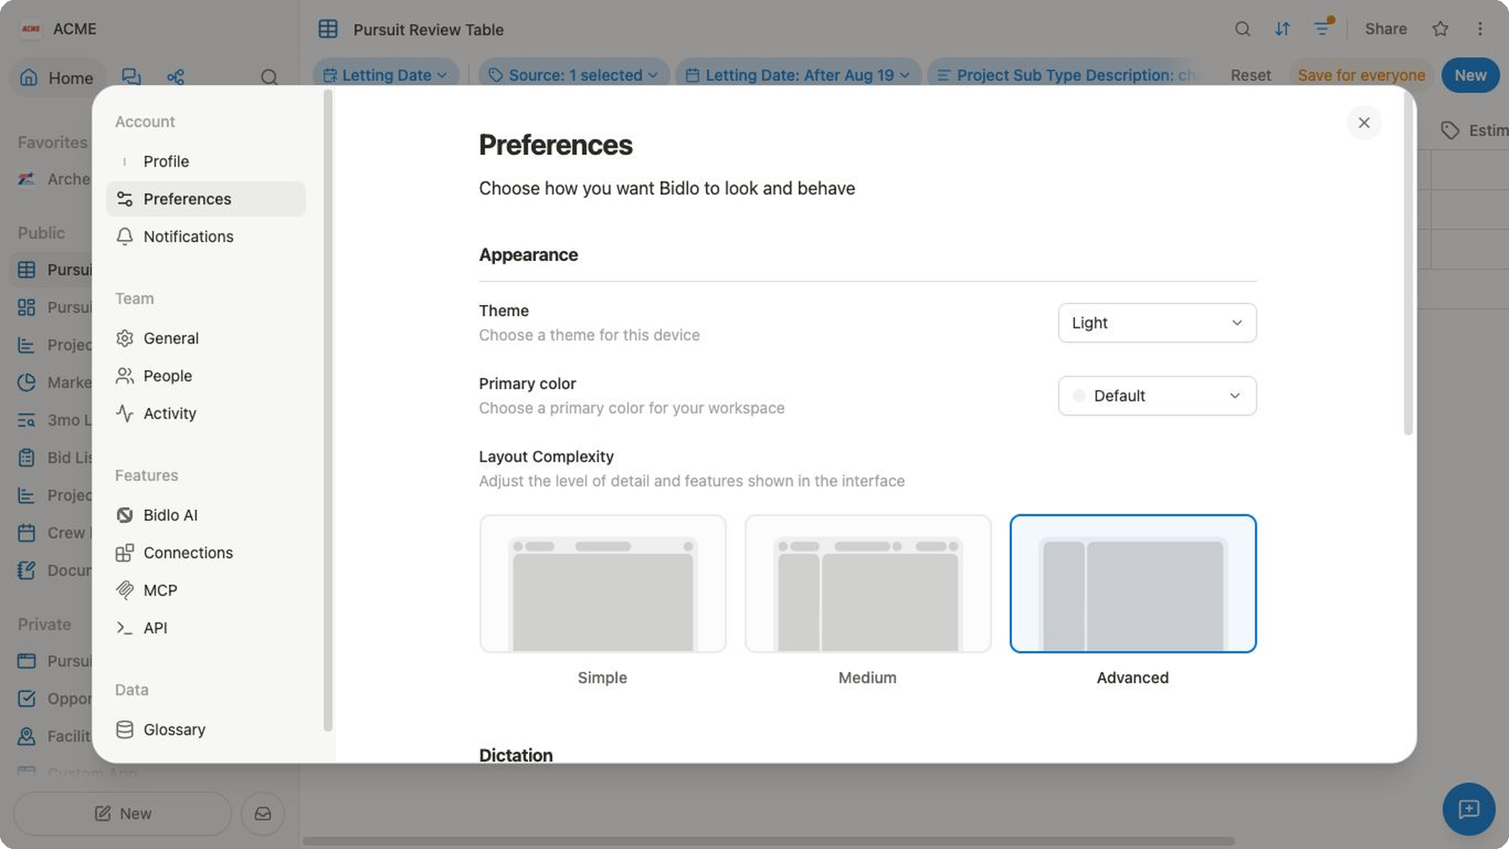
Task: Click the Default color swatch circle
Action: [x=1079, y=396]
